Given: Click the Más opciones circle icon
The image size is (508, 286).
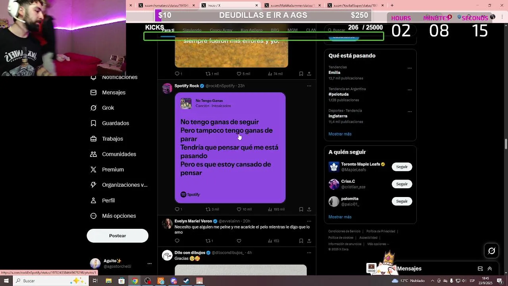Looking at the screenshot, I should click(x=93, y=216).
